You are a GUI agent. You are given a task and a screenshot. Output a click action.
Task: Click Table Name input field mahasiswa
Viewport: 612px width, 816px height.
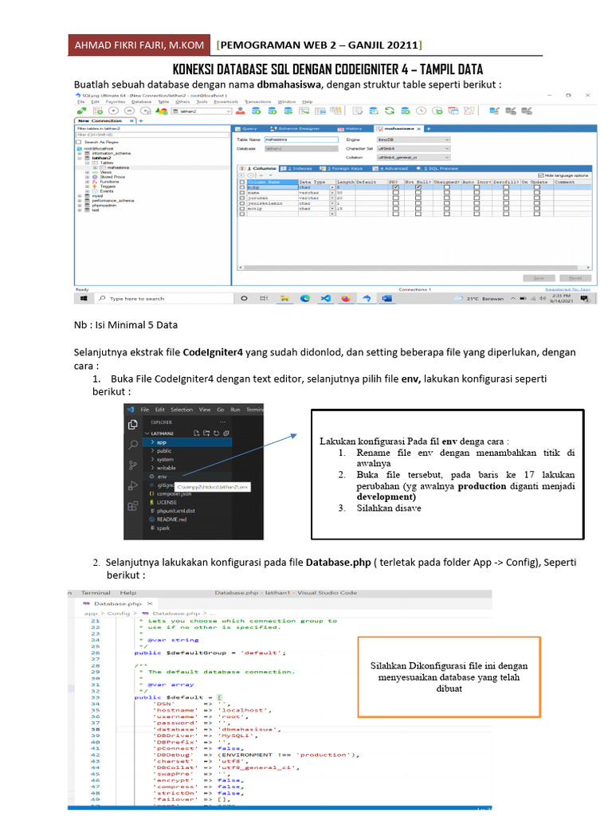301,139
